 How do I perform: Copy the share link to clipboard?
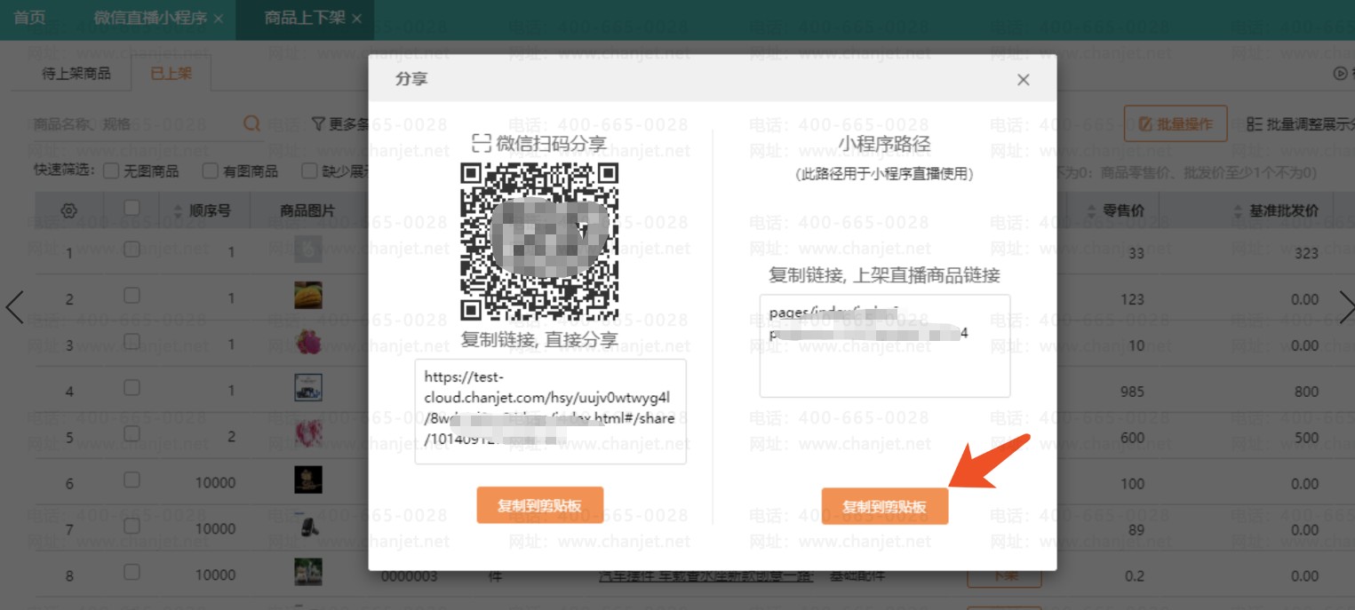point(540,505)
